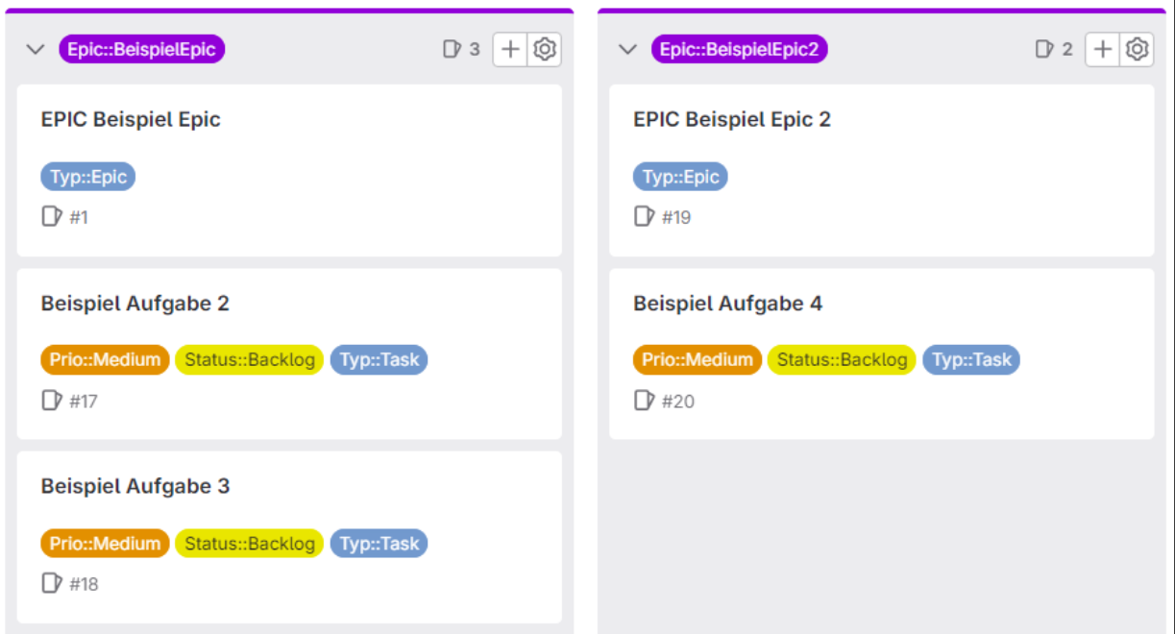Open the EPIC Beispiel Epic card title
This screenshot has height=634, width=1175.
131,120
